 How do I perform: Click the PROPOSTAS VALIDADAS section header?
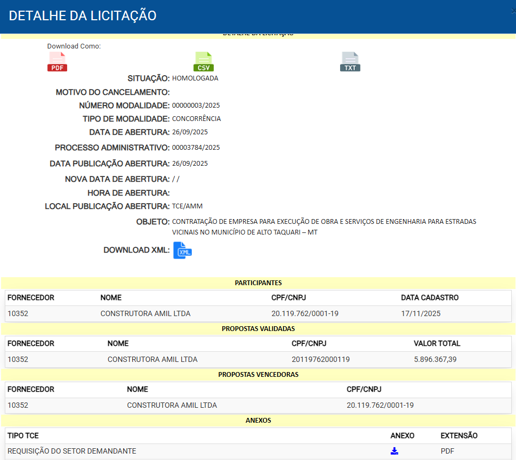(258, 329)
